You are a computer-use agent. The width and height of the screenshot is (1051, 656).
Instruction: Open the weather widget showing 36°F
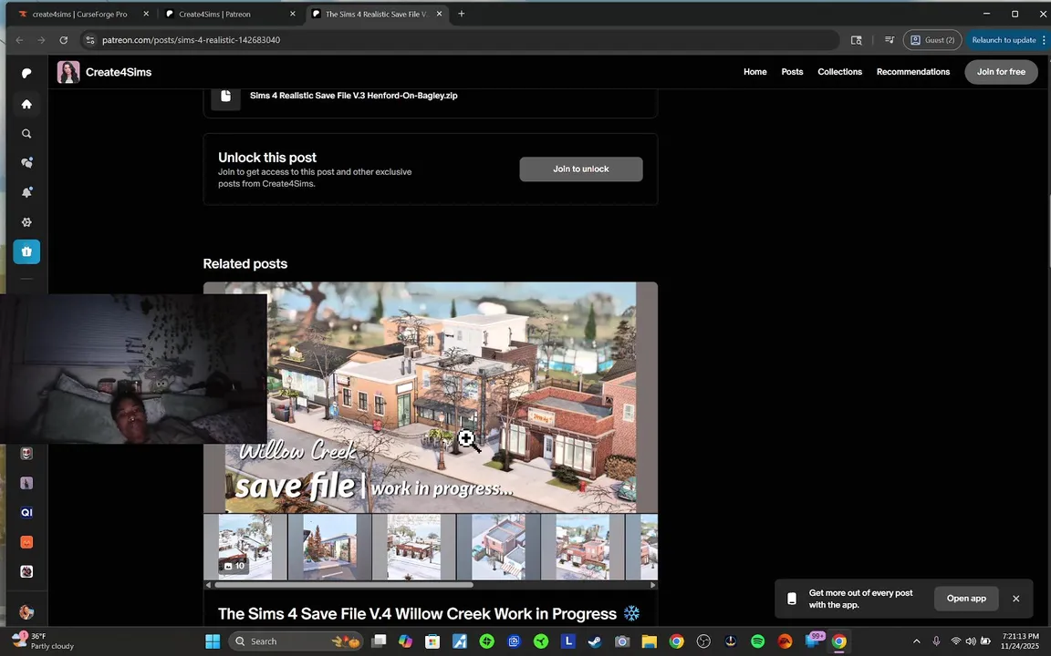click(43, 641)
